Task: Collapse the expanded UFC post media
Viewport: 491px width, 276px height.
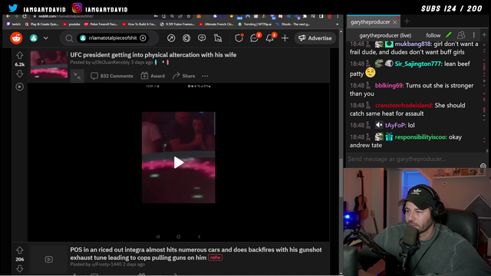Action: pyautogui.click(x=77, y=76)
